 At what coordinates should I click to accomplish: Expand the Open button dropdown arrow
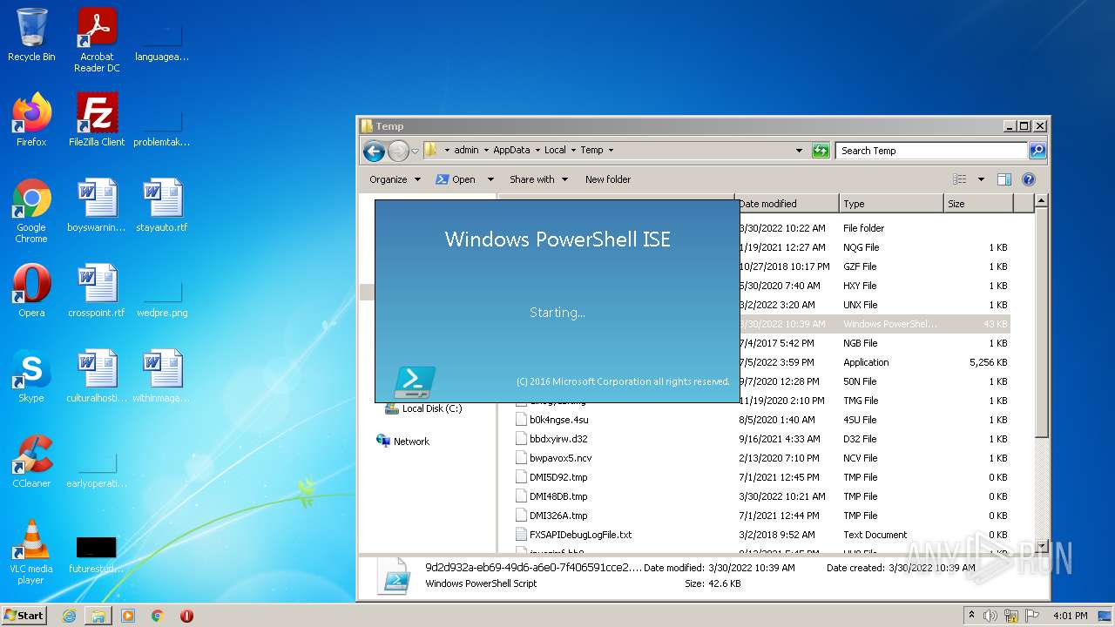(x=490, y=179)
